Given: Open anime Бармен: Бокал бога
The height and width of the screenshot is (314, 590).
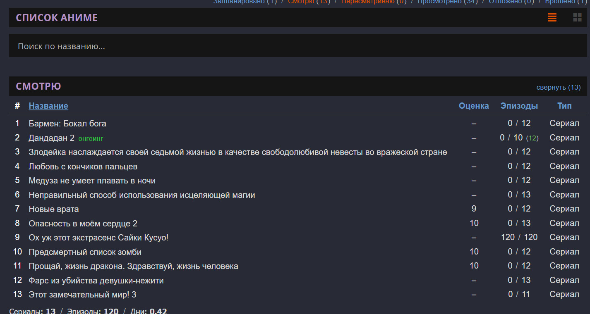Looking at the screenshot, I should pos(67,124).
